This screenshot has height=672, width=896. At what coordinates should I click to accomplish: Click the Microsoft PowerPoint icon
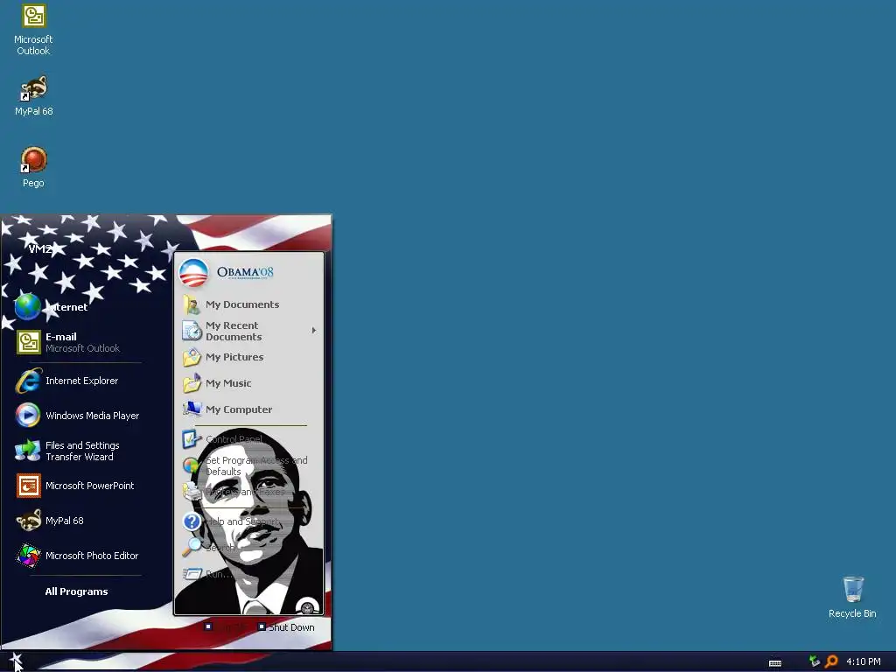tap(28, 486)
